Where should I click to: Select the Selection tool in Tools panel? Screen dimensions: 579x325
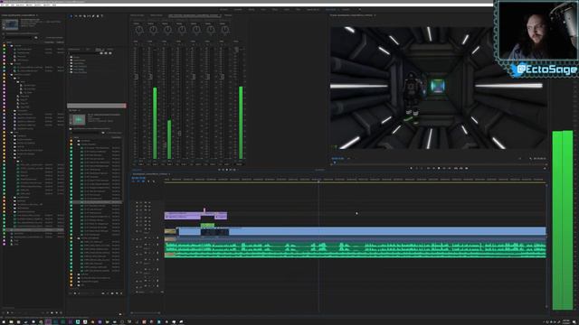pyautogui.click(x=71, y=16)
